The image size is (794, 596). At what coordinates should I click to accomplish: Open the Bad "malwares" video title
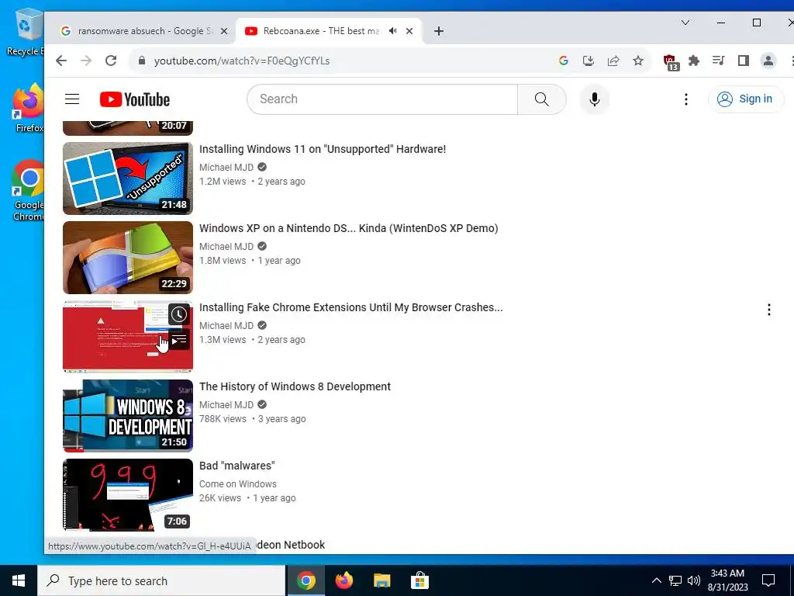(237, 466)
